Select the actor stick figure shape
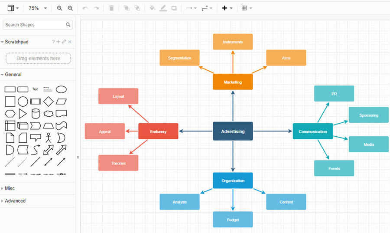390x233 pixels. pos(49,138)
